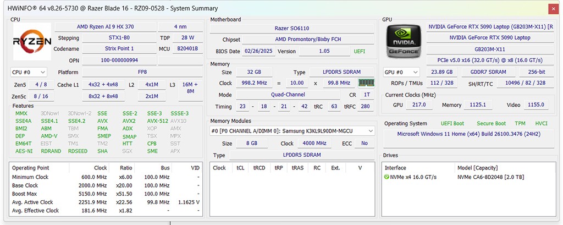Click the green checkmark beside NVMe x4
The image size is (563, 225).
tap(388, 177)
